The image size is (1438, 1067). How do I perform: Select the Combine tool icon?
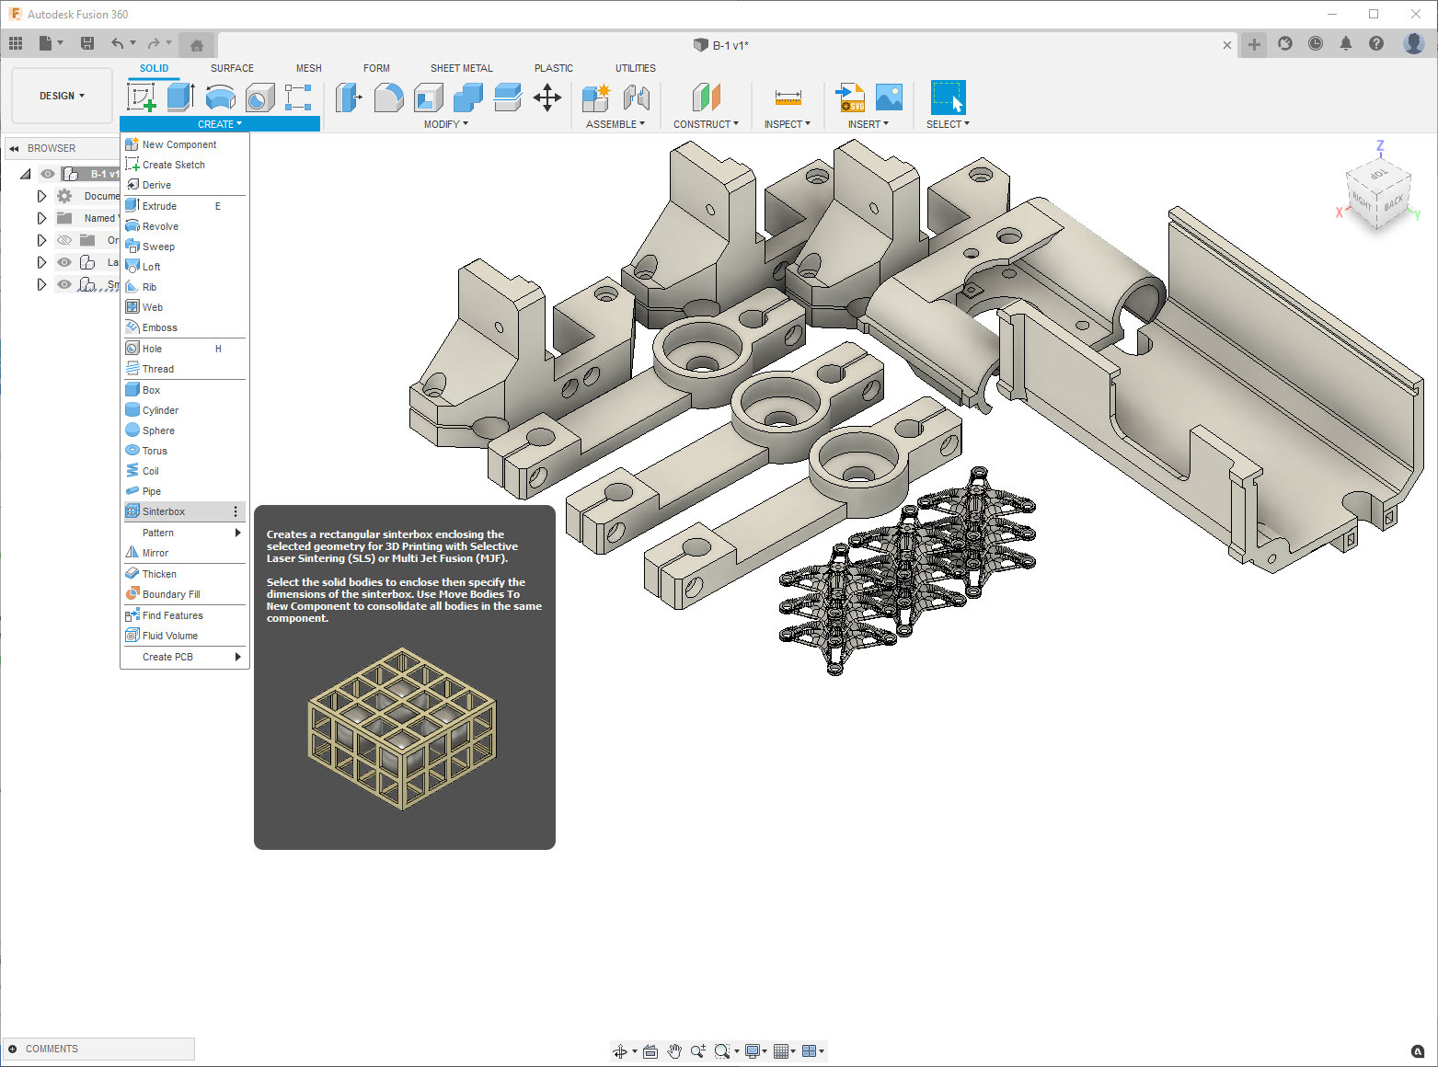[467, 97]
